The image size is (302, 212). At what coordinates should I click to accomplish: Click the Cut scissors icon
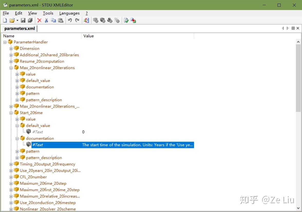[46, 20]
